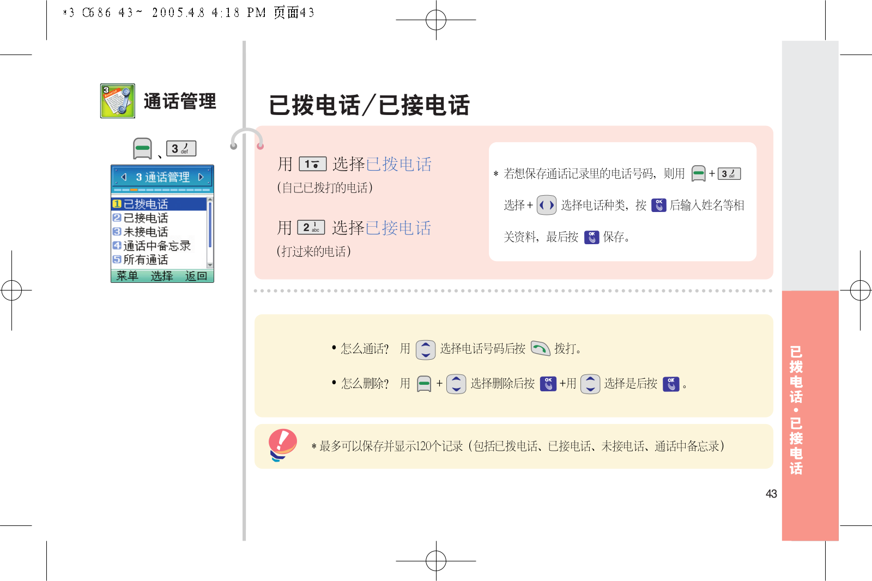The image size is (872, 581).
Task: Click OK key icon before 后输入姓名等相
Action: tap(659, 205)
